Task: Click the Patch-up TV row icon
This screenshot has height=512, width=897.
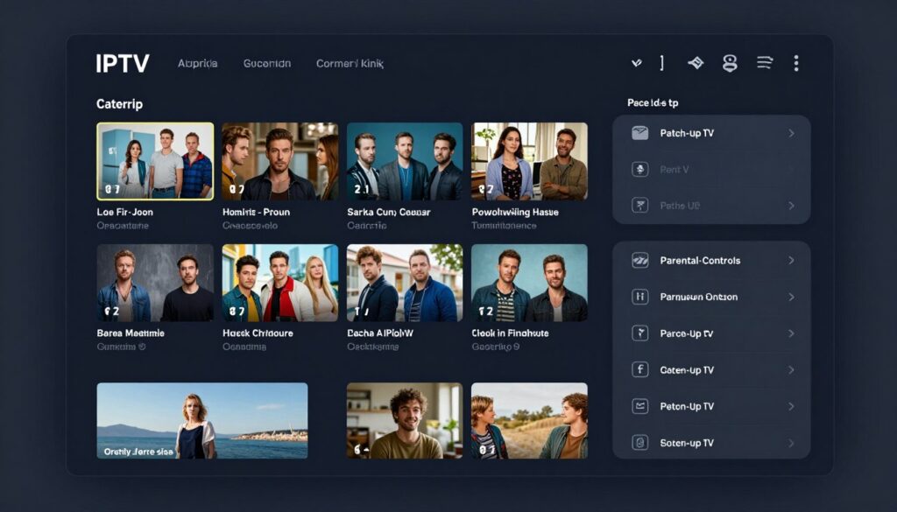Action: pyautogui.click(x=639, y=133)
